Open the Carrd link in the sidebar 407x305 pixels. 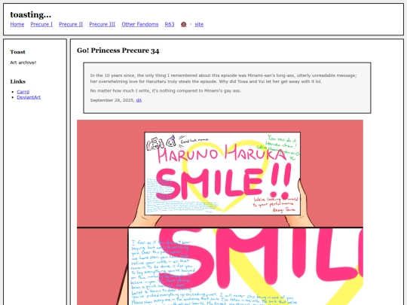tap(23, 92)
